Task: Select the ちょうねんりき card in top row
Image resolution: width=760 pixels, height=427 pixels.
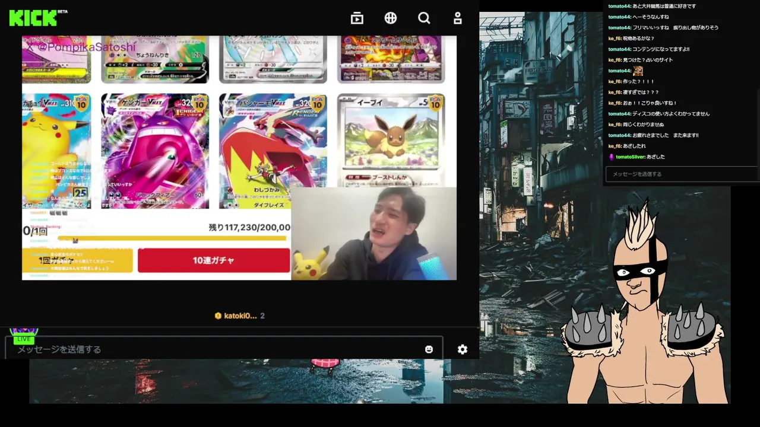Action: tap(155, 59)
